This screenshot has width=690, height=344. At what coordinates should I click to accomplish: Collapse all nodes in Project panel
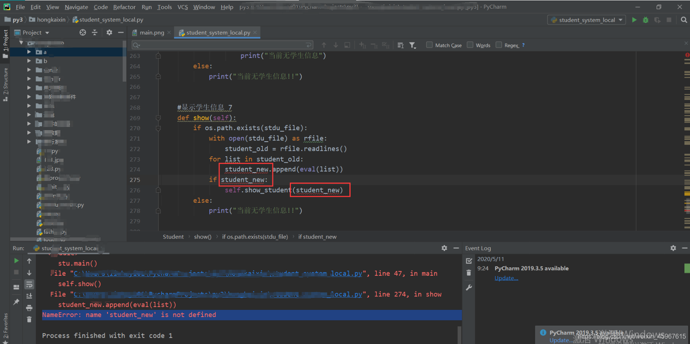(x=94, y=33)
